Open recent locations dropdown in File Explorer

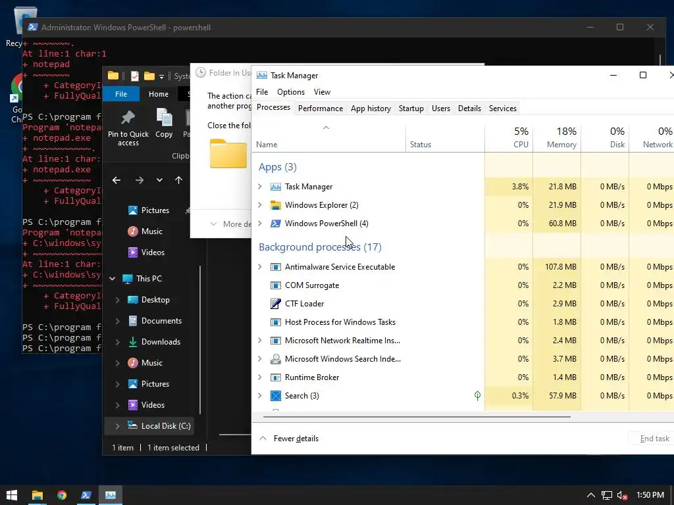tap(159, 180)
